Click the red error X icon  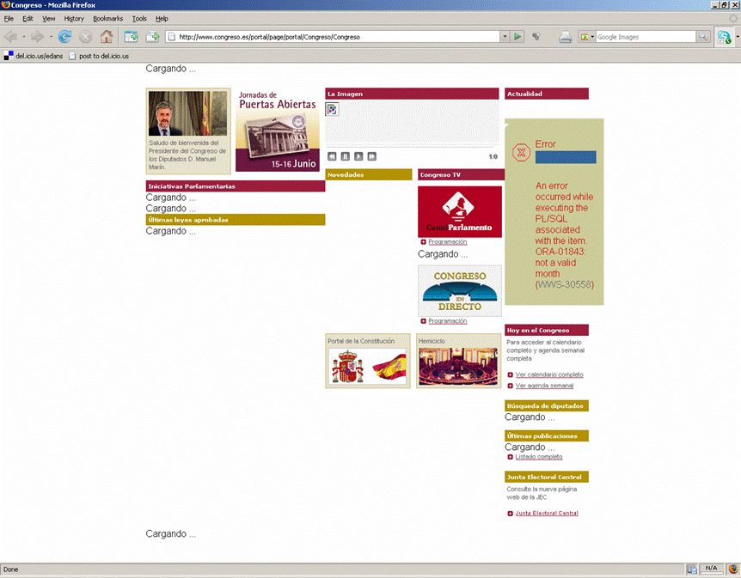[x=520, y=153]
